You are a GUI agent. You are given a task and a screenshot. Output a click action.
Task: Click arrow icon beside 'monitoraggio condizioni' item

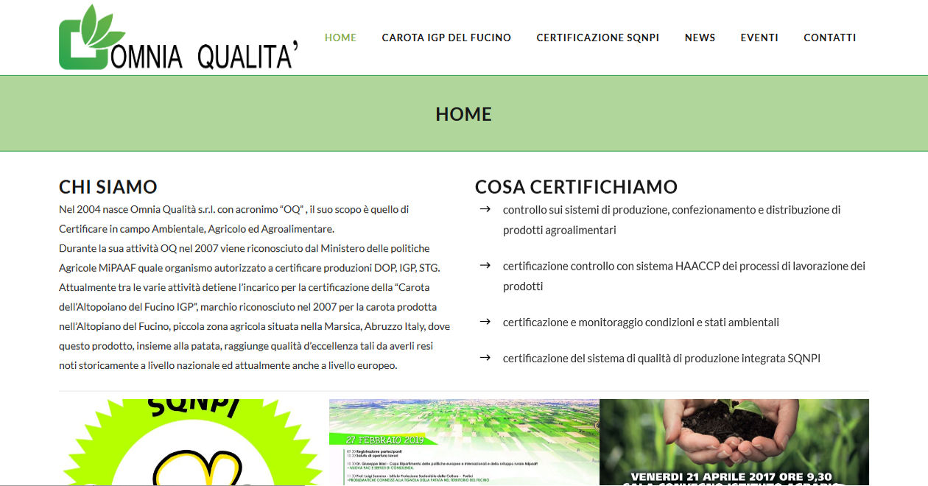pyautogui.click(x=485, y=322)
